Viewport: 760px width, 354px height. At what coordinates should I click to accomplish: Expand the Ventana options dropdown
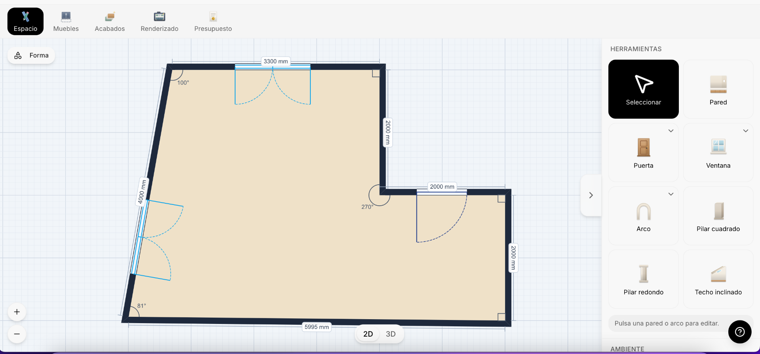click(x=746, y=131)
